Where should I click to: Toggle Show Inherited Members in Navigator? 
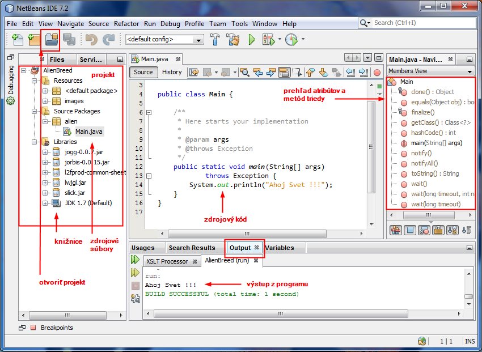click(396, 230)
